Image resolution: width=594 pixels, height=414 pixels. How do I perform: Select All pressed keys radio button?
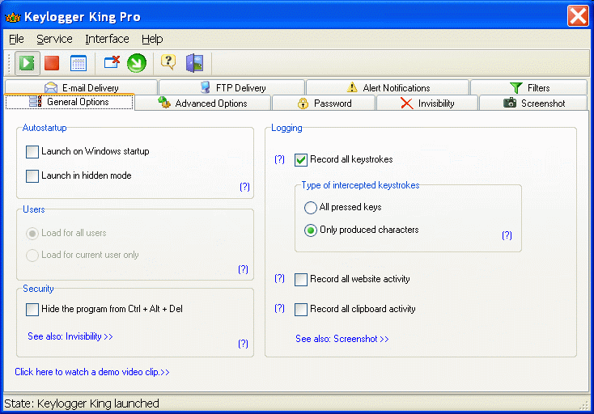coord(310,207)
